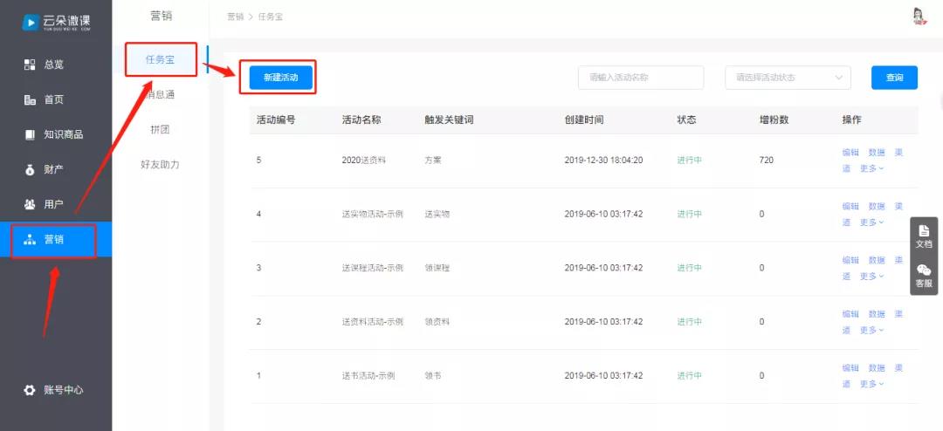Click keyword cell 方案

[x=433, y=161]
